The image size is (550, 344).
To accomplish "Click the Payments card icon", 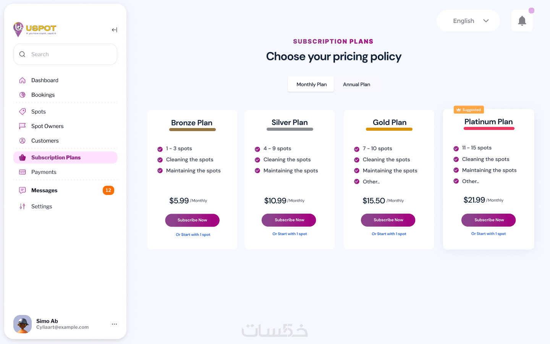I will [23, 172].
